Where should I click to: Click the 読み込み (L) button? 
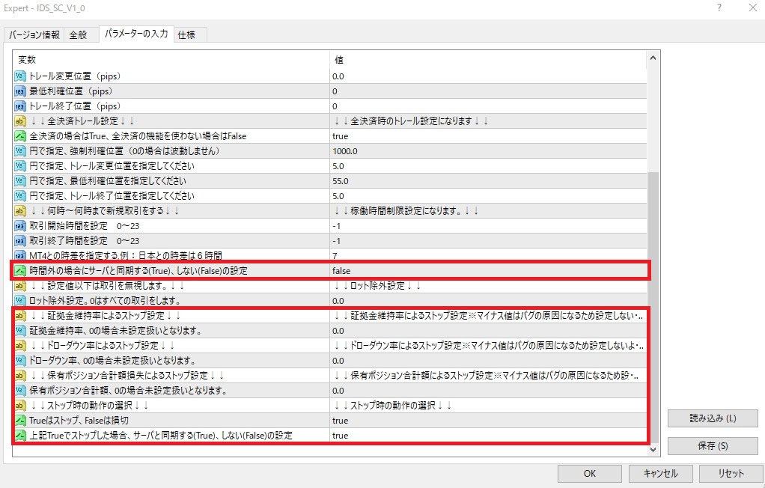coord(712,418)
